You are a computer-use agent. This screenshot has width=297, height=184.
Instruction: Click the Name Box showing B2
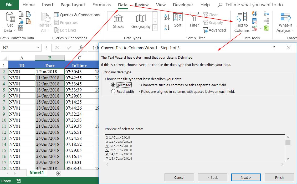click(19, 48)
